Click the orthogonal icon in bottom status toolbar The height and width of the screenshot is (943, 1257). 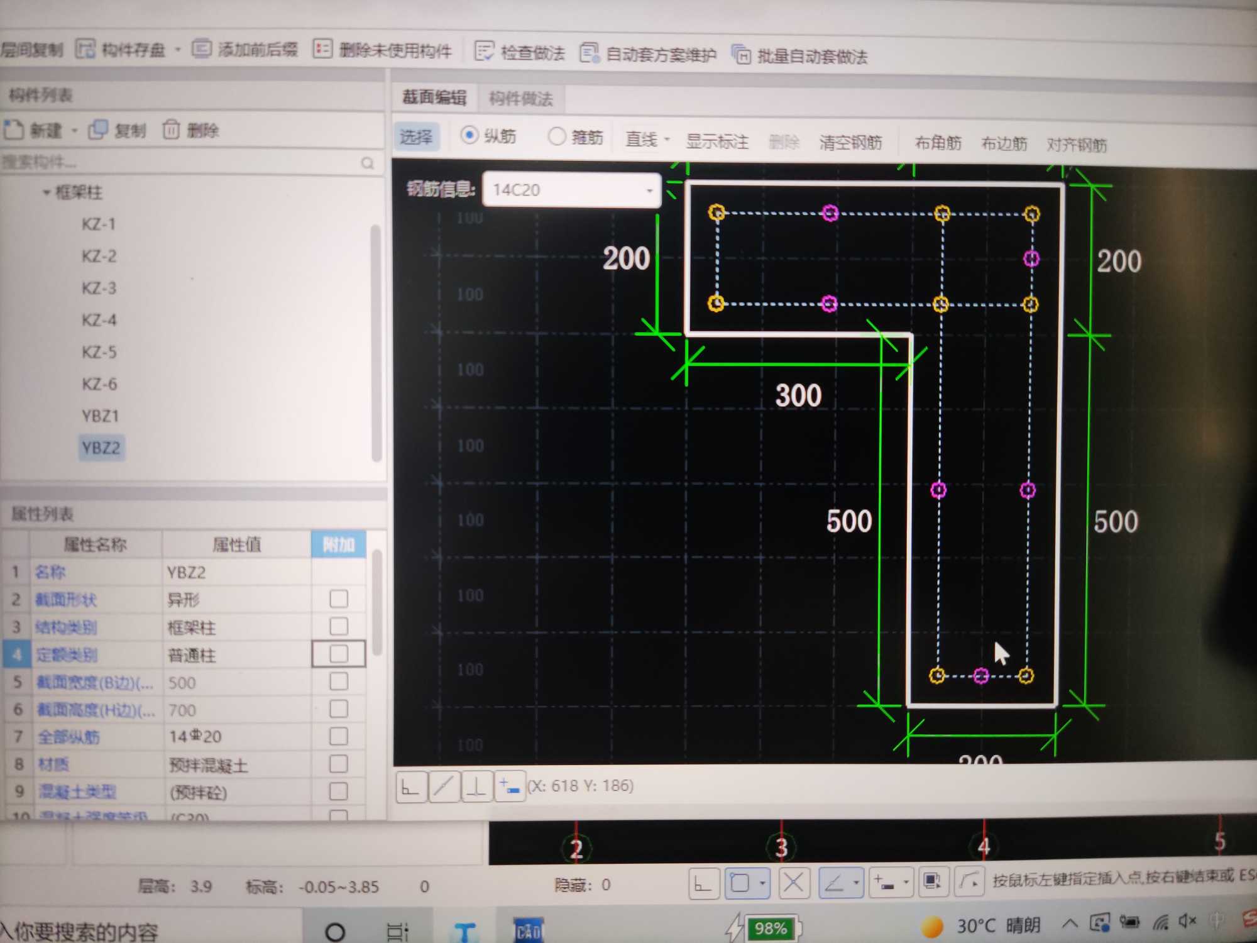pyautogui.click(x=703, y=884)
